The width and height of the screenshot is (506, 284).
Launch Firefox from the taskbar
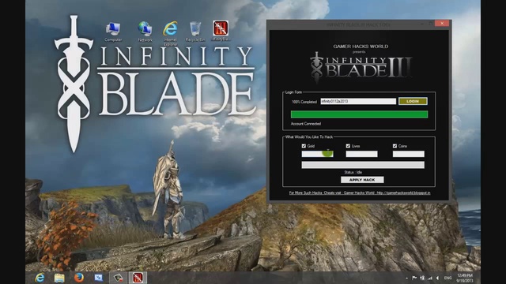pos(79,278)
